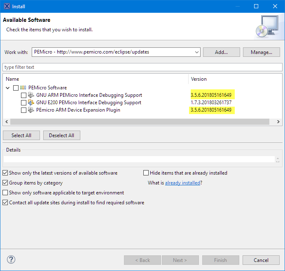The image size is (285, 271).
Task: Click the help question mark icon
Action: [11, 260]
